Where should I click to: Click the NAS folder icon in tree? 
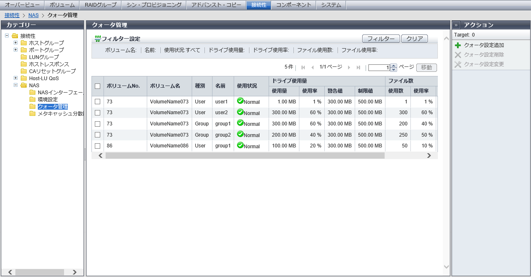(24, 85)
